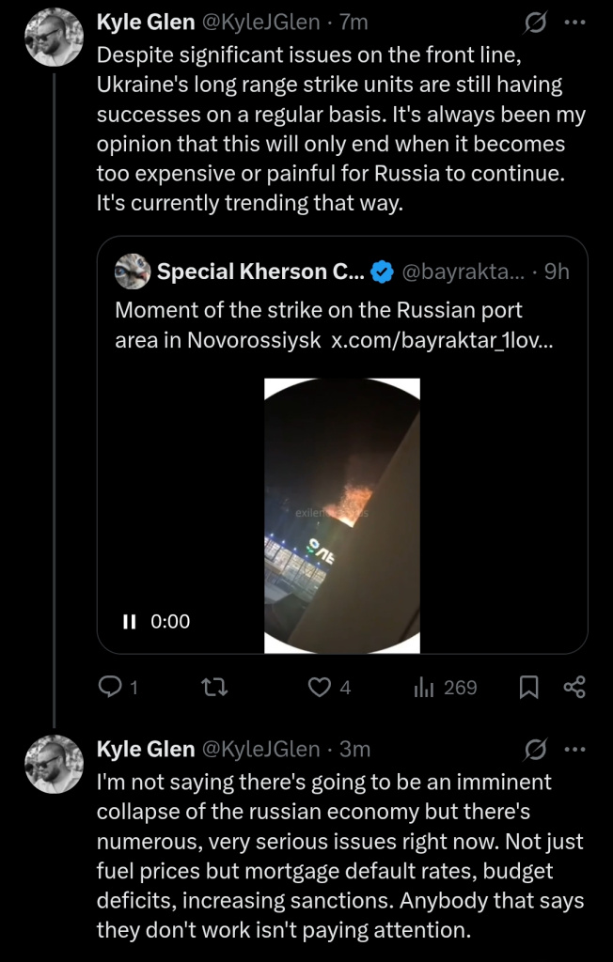
Task: Click the blue verified badge on quoted tweet
Action: click(381, 272)
